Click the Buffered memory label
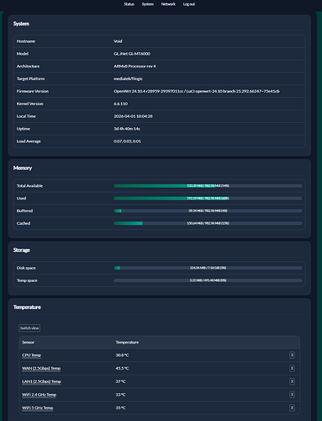322x421 pixels. click(x=24, y=210)
